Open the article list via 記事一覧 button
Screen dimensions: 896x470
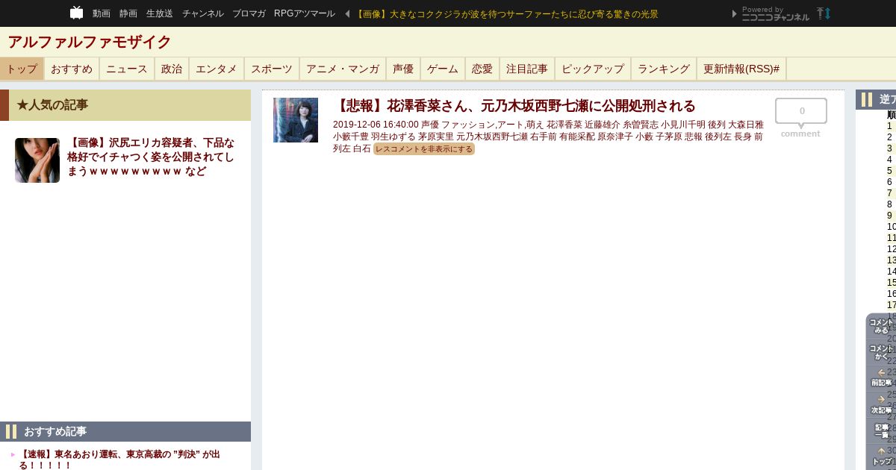coord(881,430)
